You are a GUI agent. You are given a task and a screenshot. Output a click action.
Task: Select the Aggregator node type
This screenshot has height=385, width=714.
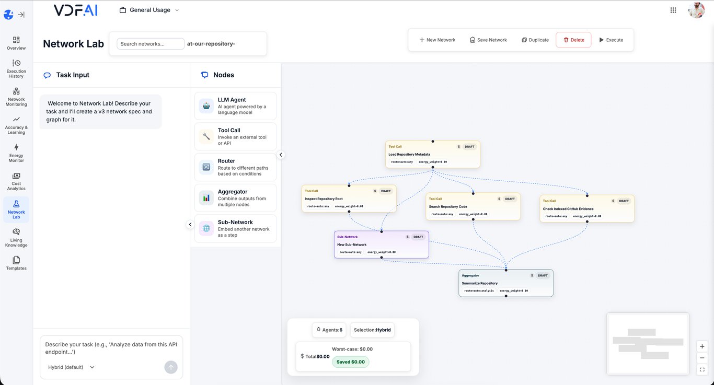click(x=235, y=197)
